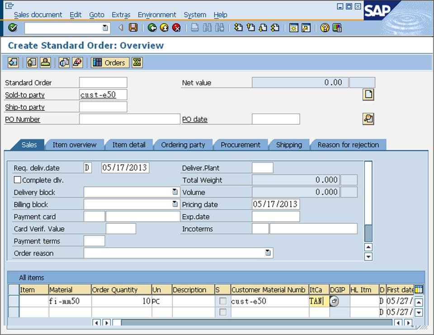Click the Orders button
Image resolution: width=434 pixels, height=335 pixels.
pyautogui.click(x=110, y=62)
